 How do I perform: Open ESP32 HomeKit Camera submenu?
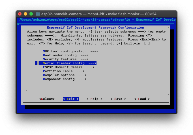tap(68, 67)
